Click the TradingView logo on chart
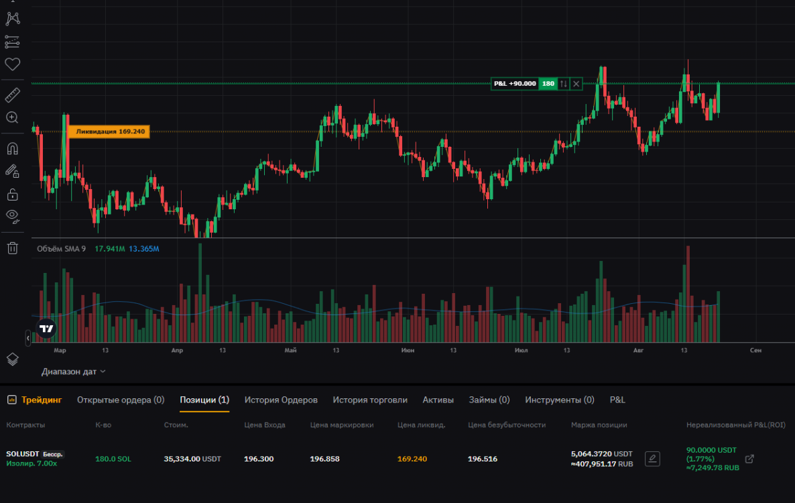Image resolution: width=795 pixels, height=503 pixels. 46,329
